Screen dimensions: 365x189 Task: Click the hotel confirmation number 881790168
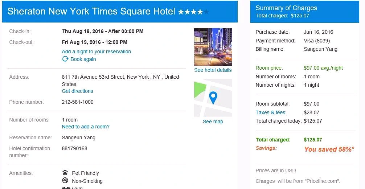pyautogui.click(x=74, y=148)
